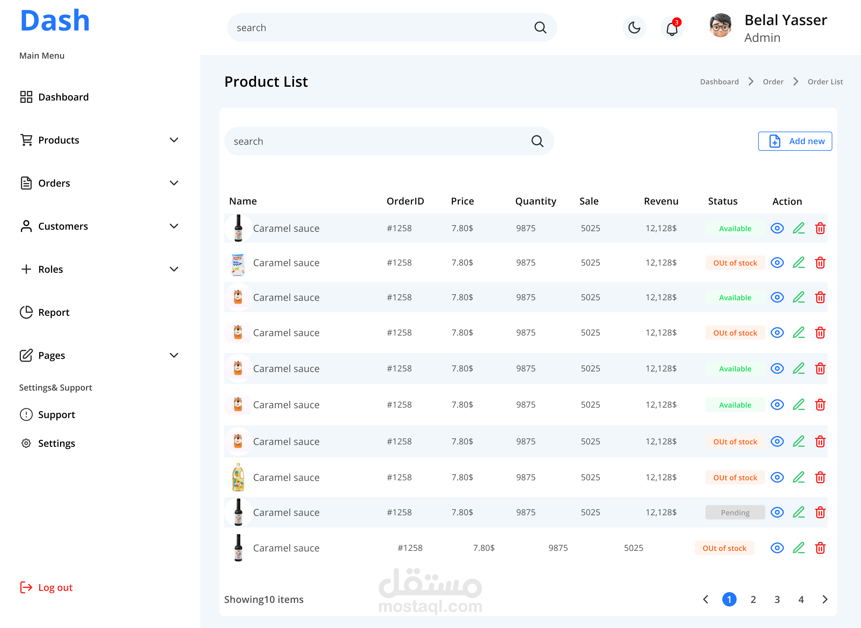Open the Report menu item
The width and height of the screenshot is (861, 628).
coord(54,313)
